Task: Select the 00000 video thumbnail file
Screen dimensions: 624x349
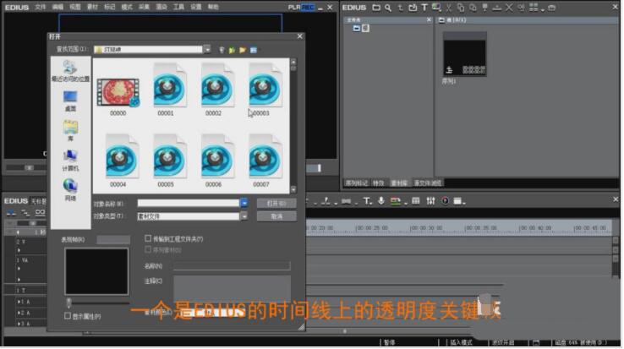Action: (x=118, y=95)
